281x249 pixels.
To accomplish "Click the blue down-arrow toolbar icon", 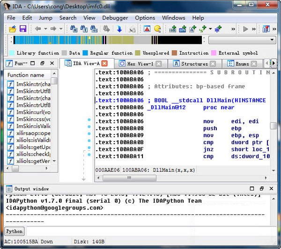I will point(119,29).
